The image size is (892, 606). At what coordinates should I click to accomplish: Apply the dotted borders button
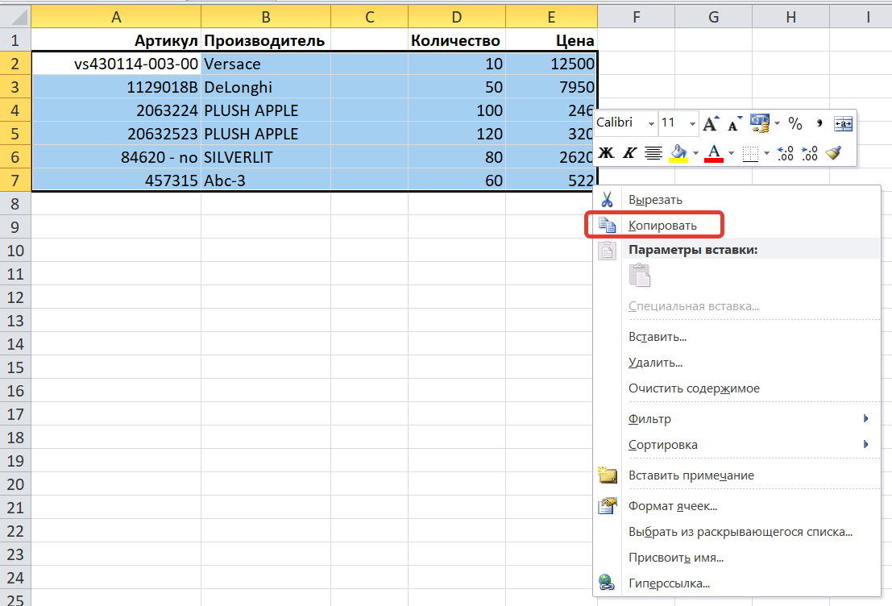pyautogui.click(x=751, y=153)
